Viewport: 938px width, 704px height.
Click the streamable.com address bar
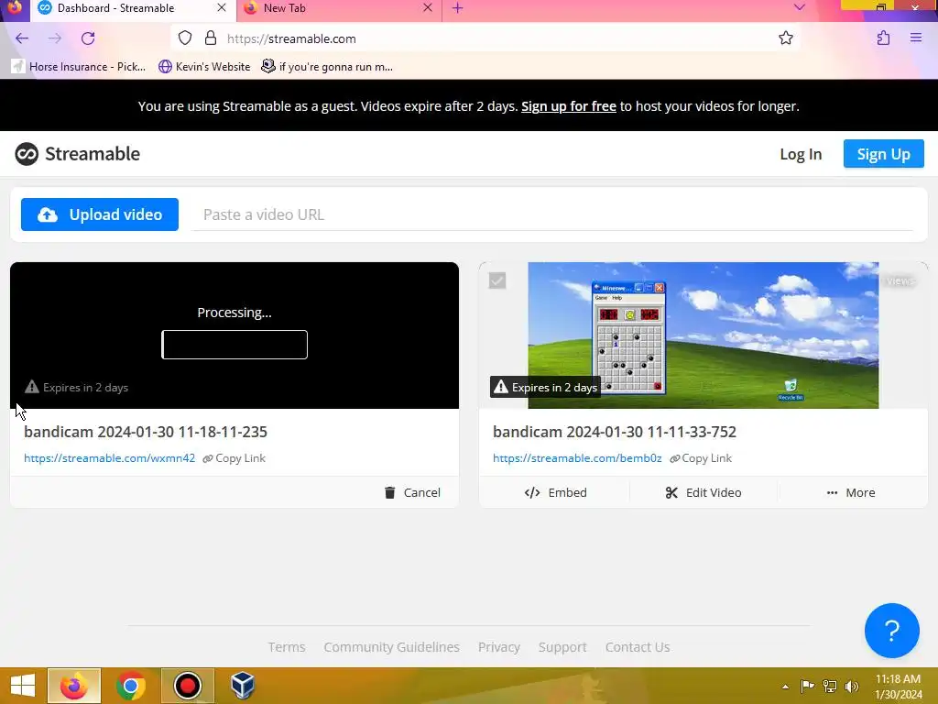tap(485, 38)
